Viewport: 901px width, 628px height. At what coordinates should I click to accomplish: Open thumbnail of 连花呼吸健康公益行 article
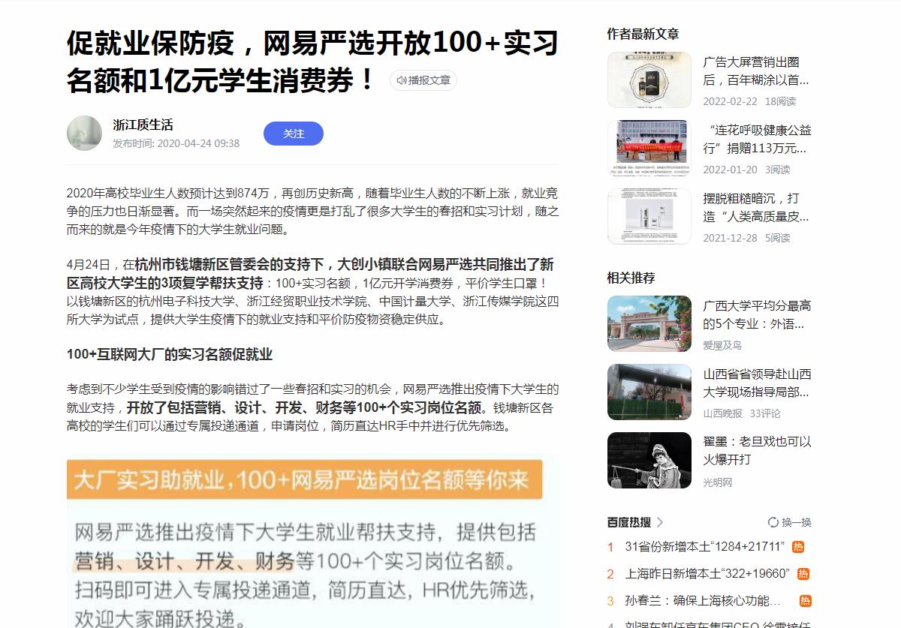(649, 148)
